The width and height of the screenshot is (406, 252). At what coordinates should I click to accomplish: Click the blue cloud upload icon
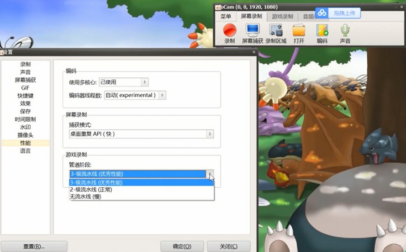[322, 12]
